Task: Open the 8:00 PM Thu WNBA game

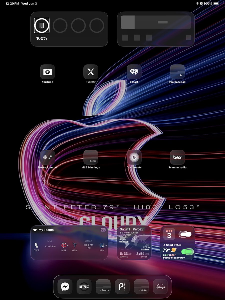Action: click(88, 246)
